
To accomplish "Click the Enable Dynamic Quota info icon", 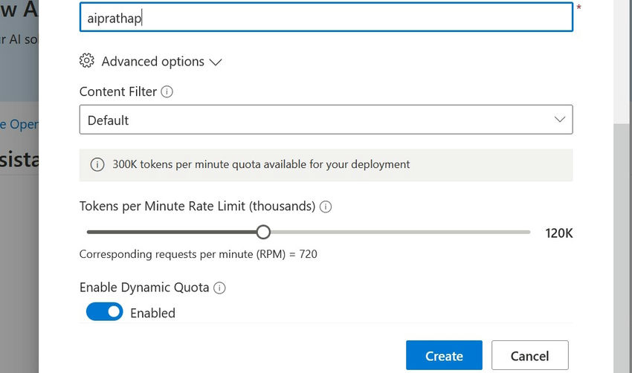I will (x=219, y=288).
